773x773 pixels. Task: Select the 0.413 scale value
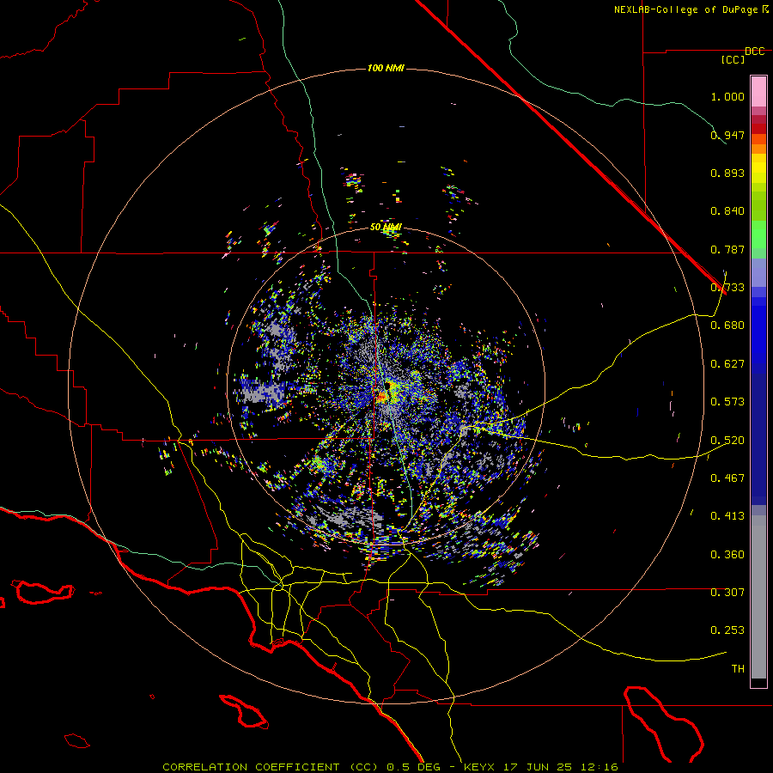click(727, 516)
